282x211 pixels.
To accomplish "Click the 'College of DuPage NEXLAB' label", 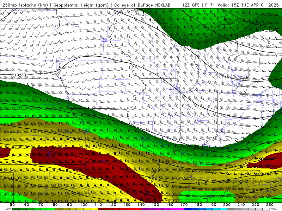I will coord(142,5).
